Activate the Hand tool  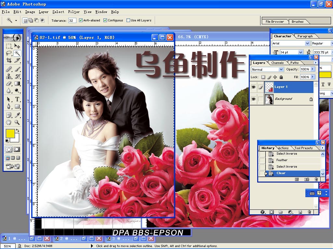click(9, 122)
